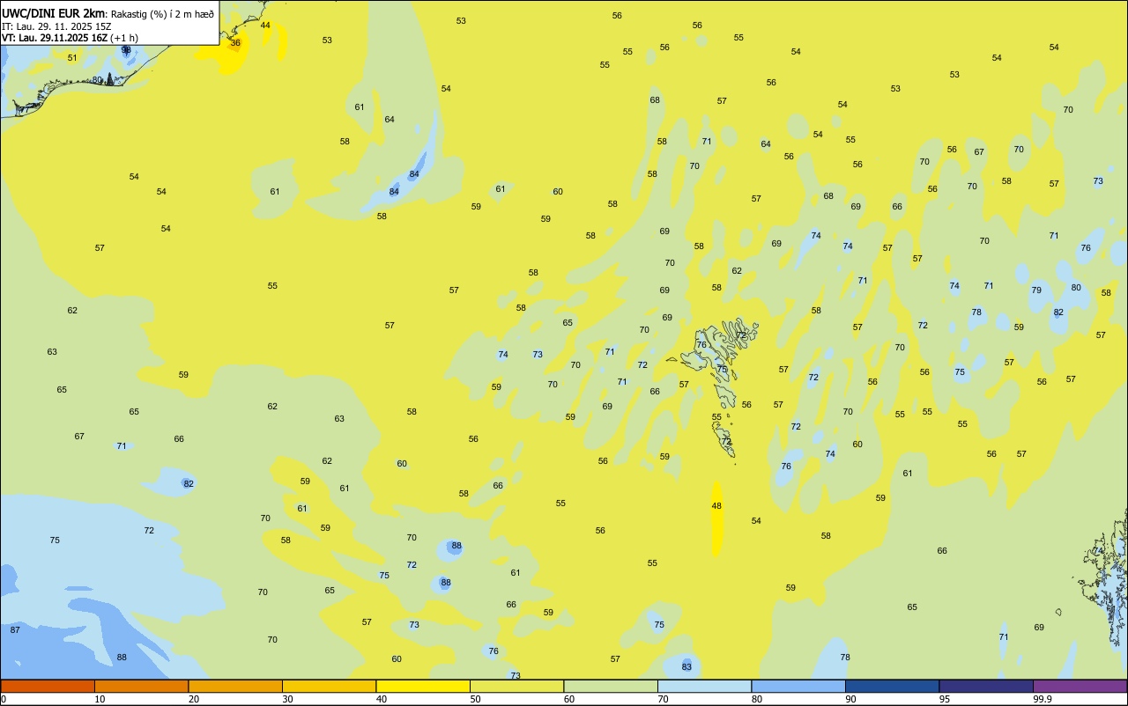This screenshot has height=706, width=1128.
Task: Click the '99.9' legend tick label
Action: (x=1043, y=699)
